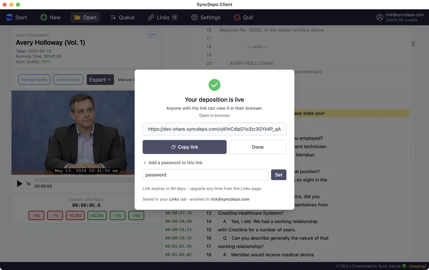Shift line start forward 5 seconds
Image resolution: width=429 pixels, height=270 pixels.
[x=136, y=215]
